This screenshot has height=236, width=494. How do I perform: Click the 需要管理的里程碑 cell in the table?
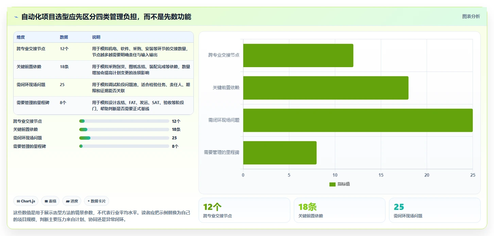click(33, 103)
